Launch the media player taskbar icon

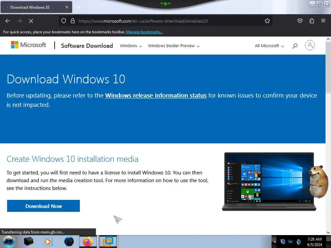48,242
